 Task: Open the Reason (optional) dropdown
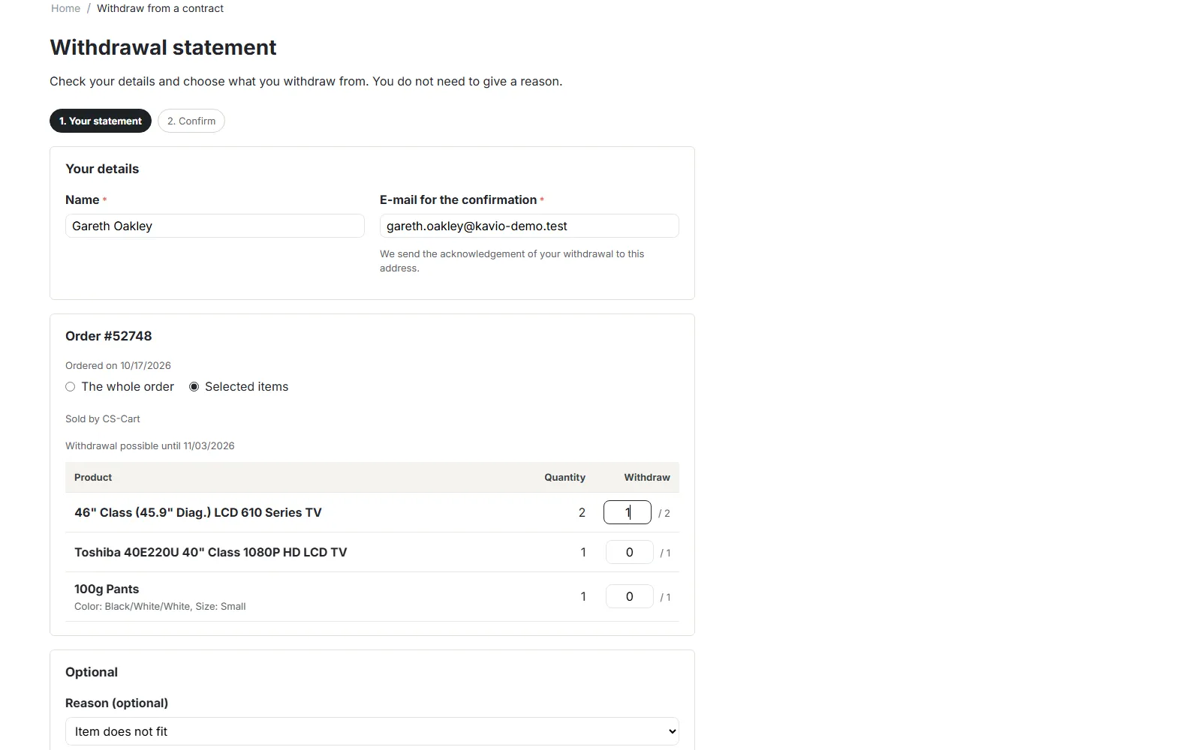coord(372,731)
